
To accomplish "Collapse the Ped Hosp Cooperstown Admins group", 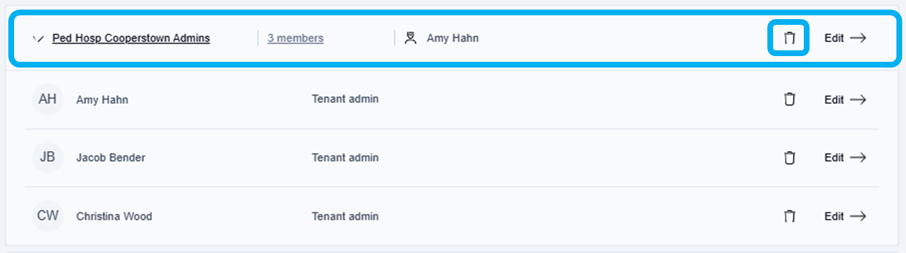I will click(38, 38).
